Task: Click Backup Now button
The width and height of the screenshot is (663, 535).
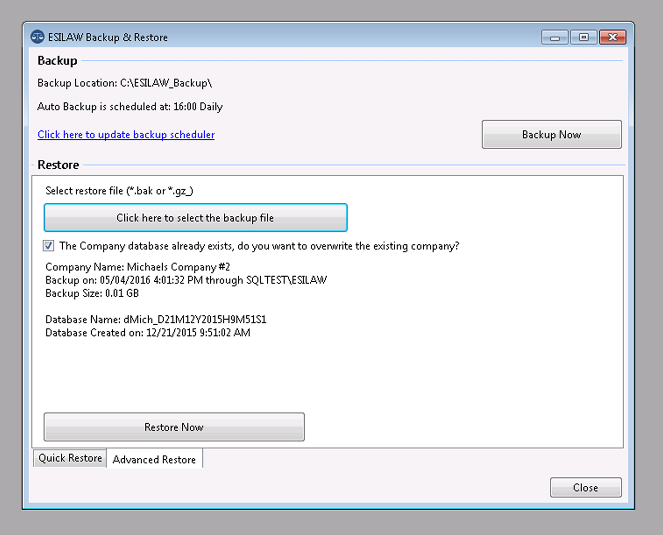Action: (x=552, y=135)
